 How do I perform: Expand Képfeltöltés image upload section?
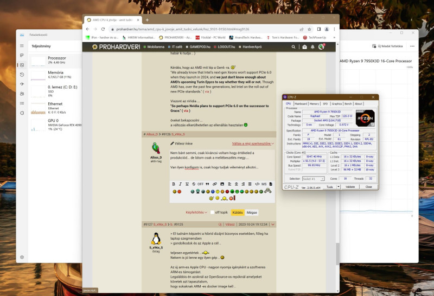[x=196, y=212]
